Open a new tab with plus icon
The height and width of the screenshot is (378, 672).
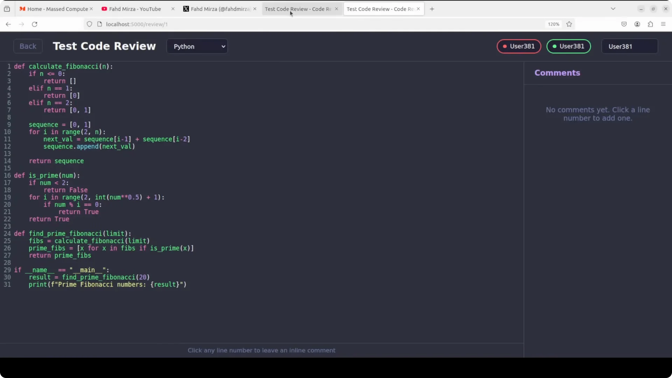(x=432, y=9)
